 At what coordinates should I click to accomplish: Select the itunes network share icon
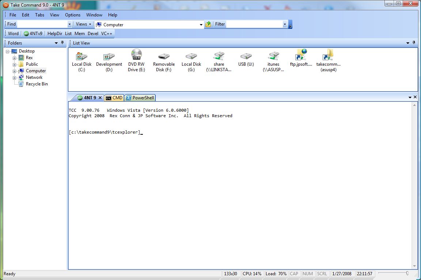tap(273, 57)
